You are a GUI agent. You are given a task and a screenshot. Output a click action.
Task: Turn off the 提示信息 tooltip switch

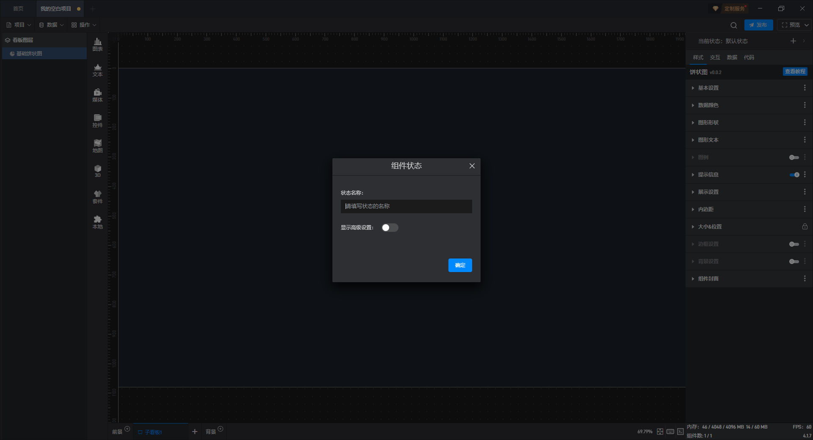(794, 175)
